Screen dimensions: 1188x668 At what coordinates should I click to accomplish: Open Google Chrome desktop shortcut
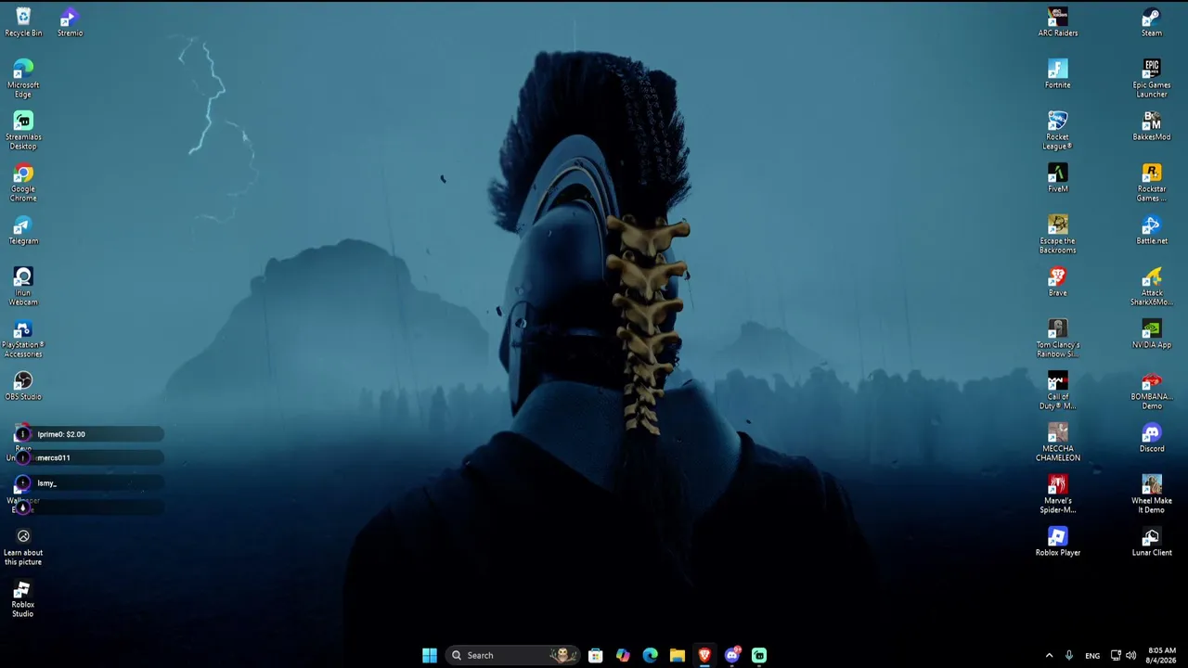click(23, 183)
